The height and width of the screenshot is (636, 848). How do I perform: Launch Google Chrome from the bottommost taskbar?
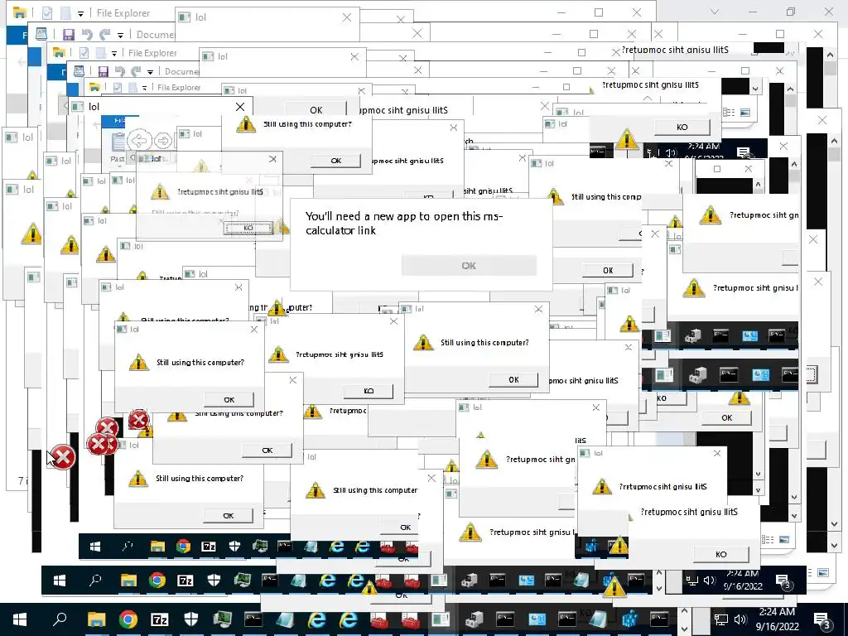pos(128,619)
